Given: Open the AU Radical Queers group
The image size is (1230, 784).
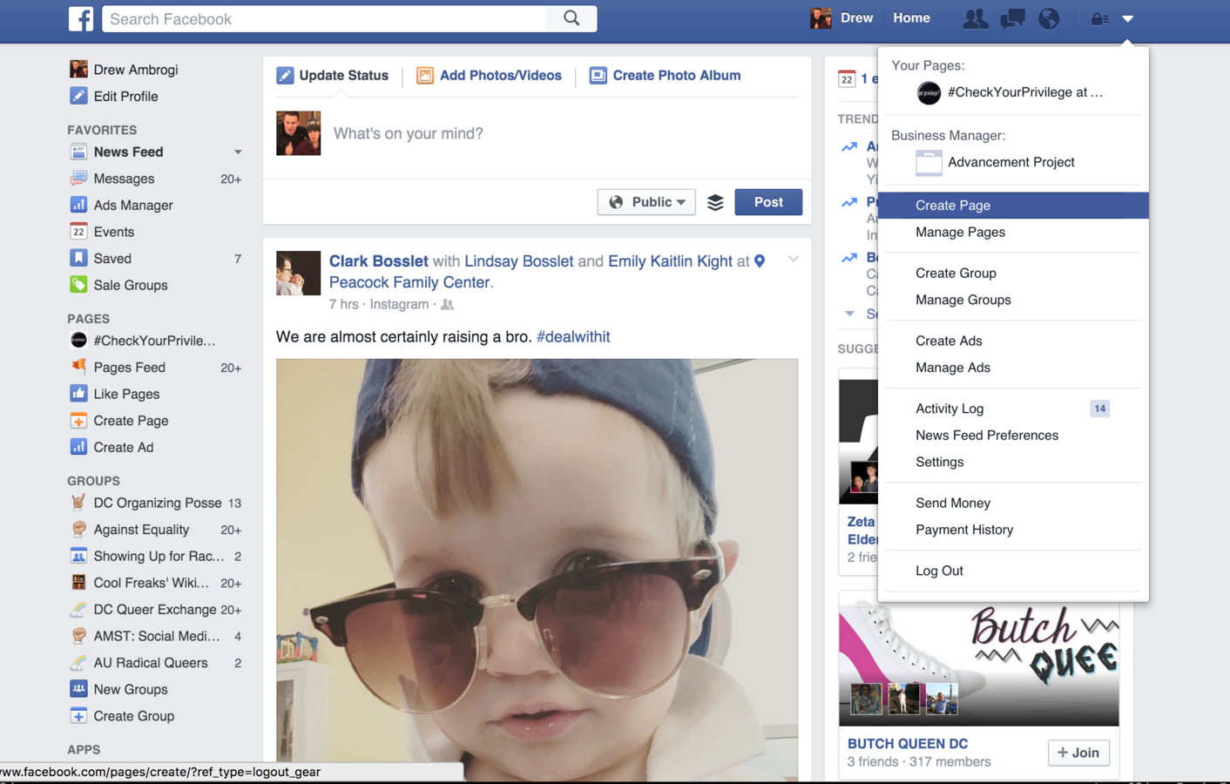Looking at the screenshot, I should point(151,663).
